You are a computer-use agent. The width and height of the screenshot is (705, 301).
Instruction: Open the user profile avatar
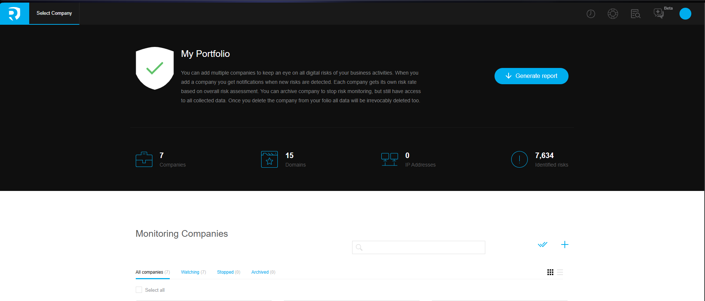685,14
